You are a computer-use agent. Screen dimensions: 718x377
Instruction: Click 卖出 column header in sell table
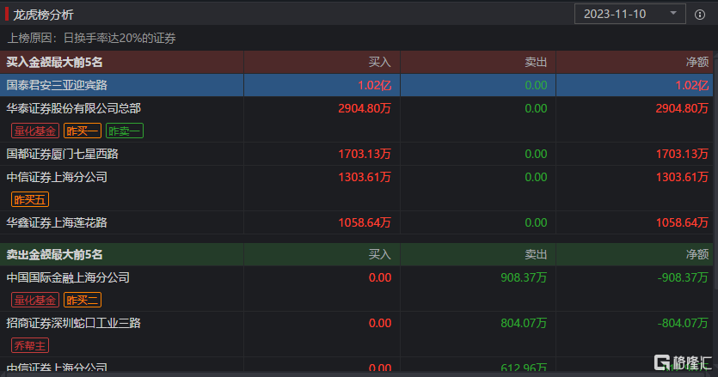tap(536, 254)
